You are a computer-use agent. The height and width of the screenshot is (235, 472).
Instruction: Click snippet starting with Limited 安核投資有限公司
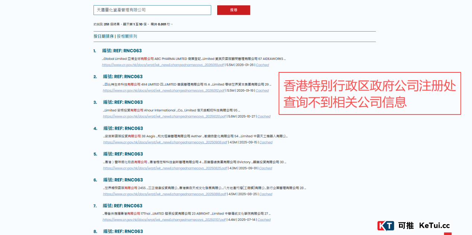coord(172,110)
